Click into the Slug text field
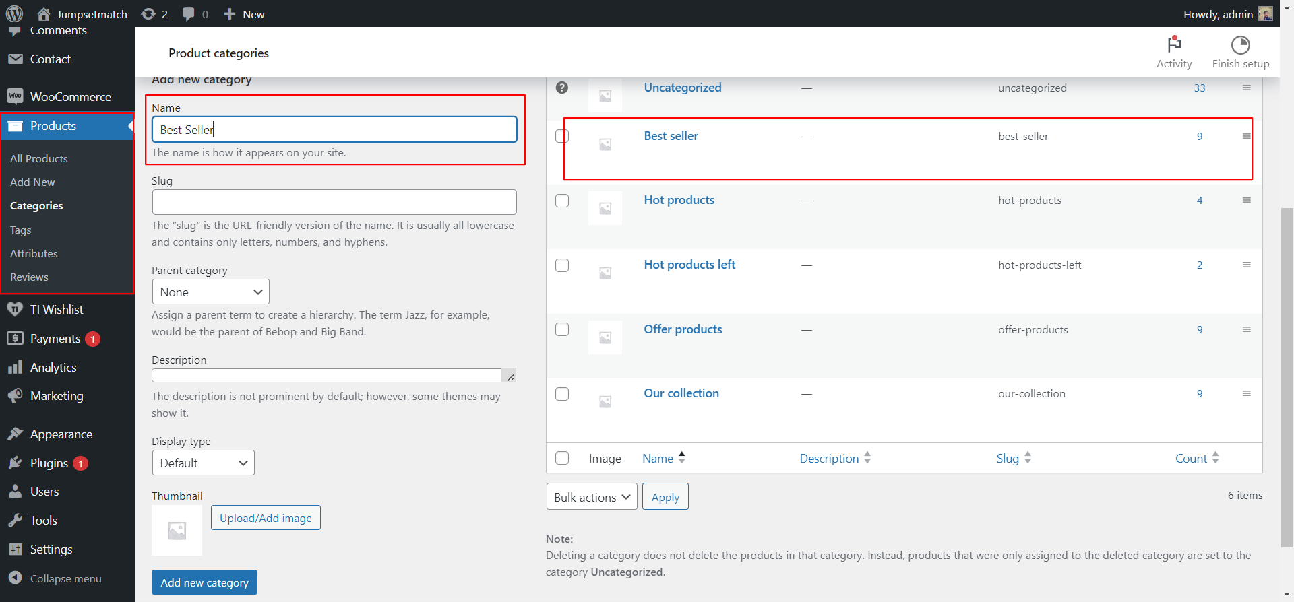The image size is (1294, 602). (x=334, y=202)
